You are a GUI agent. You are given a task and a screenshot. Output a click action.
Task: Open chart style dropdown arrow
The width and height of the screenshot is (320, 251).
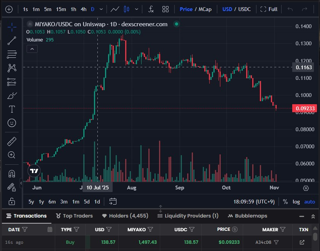[137, 10]
